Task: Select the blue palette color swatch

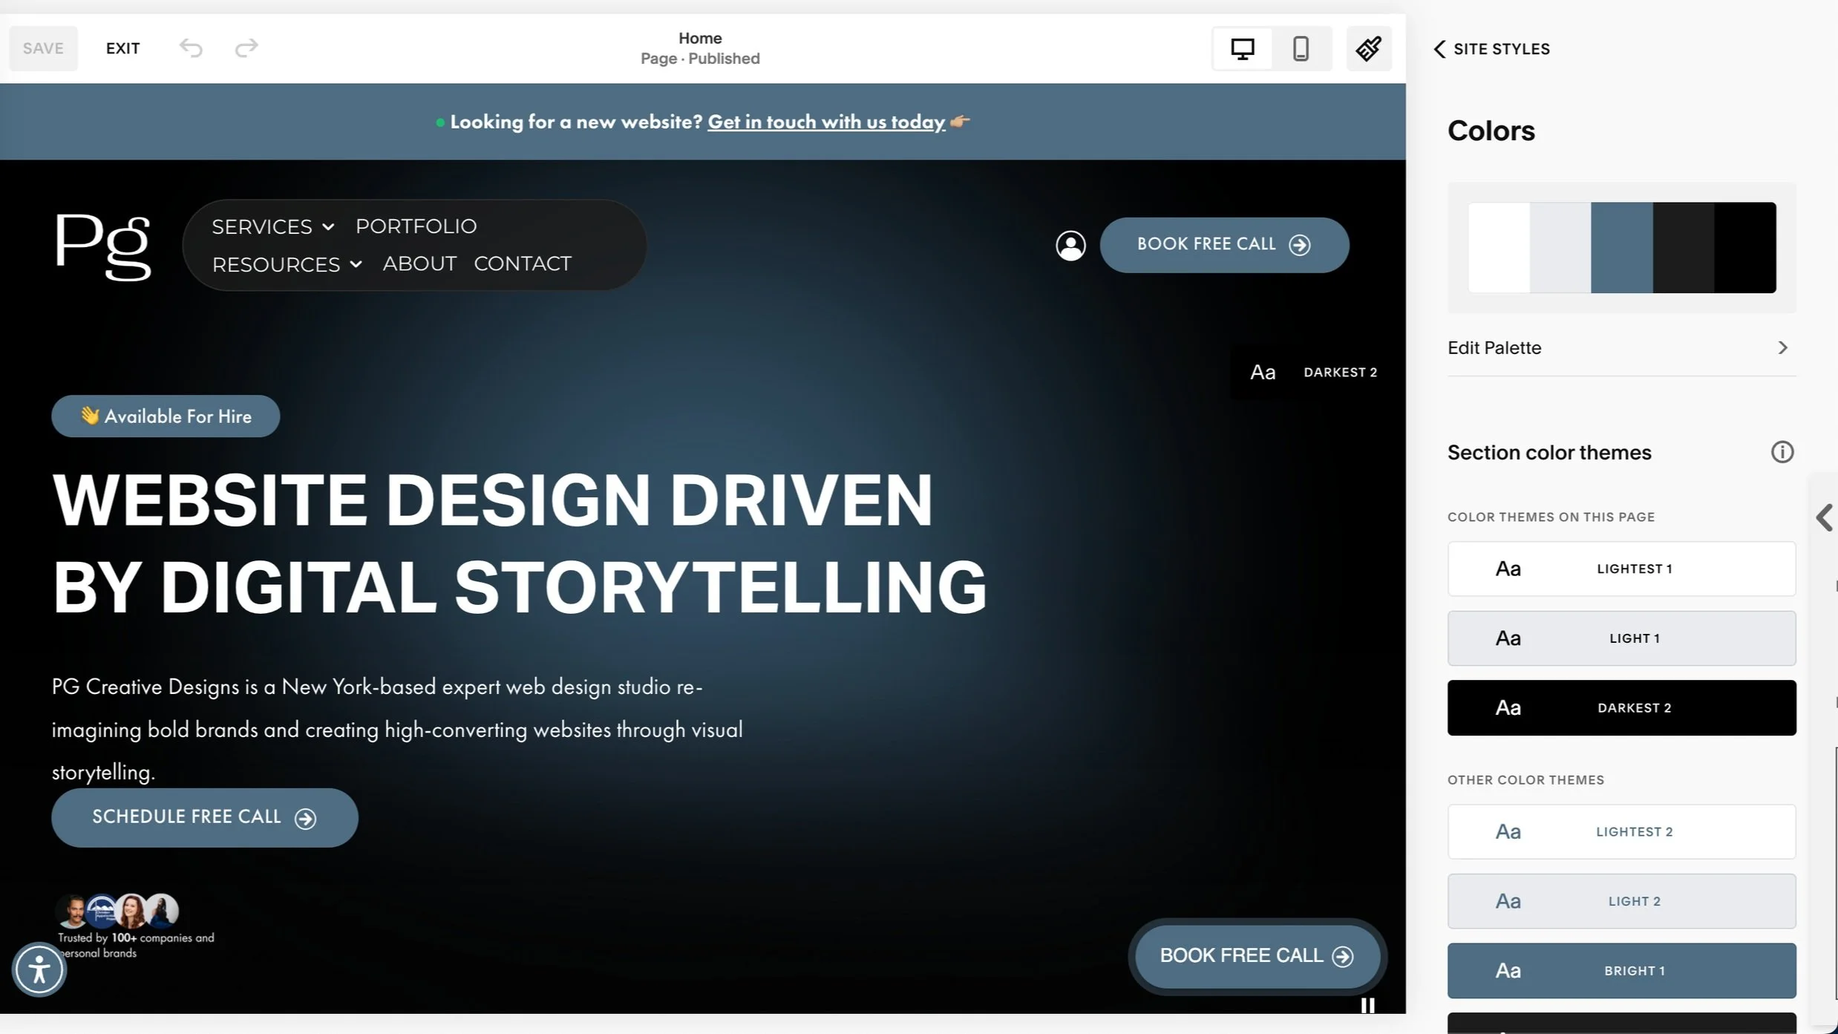Action: point(1621,247)
